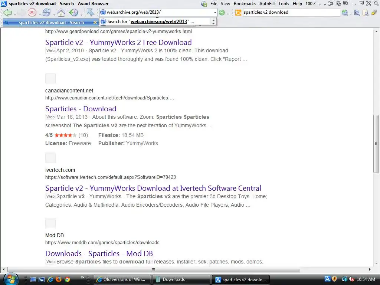The height and width of the screenshot is (285, 380).
Task: Expand quick launch overflow chevron
Action: pos(82,278)
